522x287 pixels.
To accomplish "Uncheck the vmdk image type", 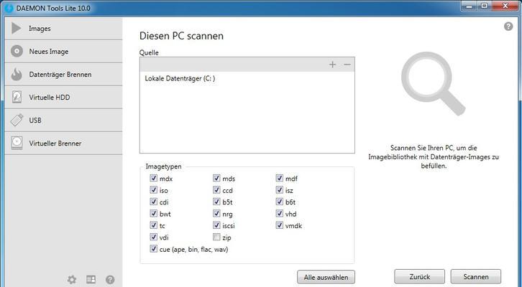I will [279, 225].
